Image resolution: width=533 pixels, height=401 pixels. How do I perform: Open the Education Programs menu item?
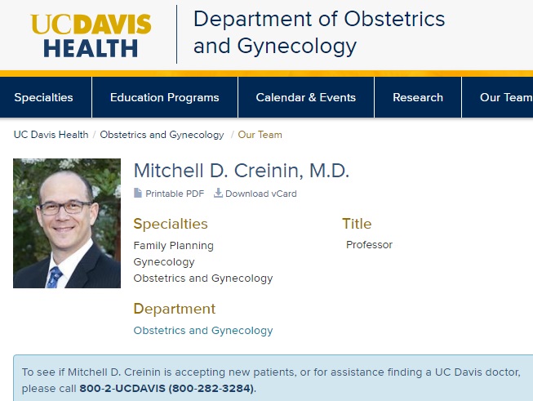[165, 98]
